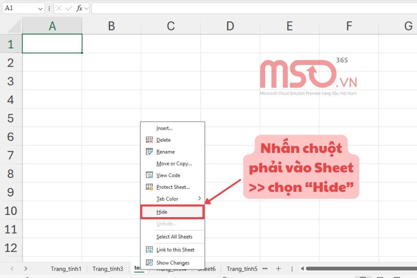The height and width of the screenshot is (278, 417).
Task: Select column D header
Action: pyautogui.click(x=230, y=26)
